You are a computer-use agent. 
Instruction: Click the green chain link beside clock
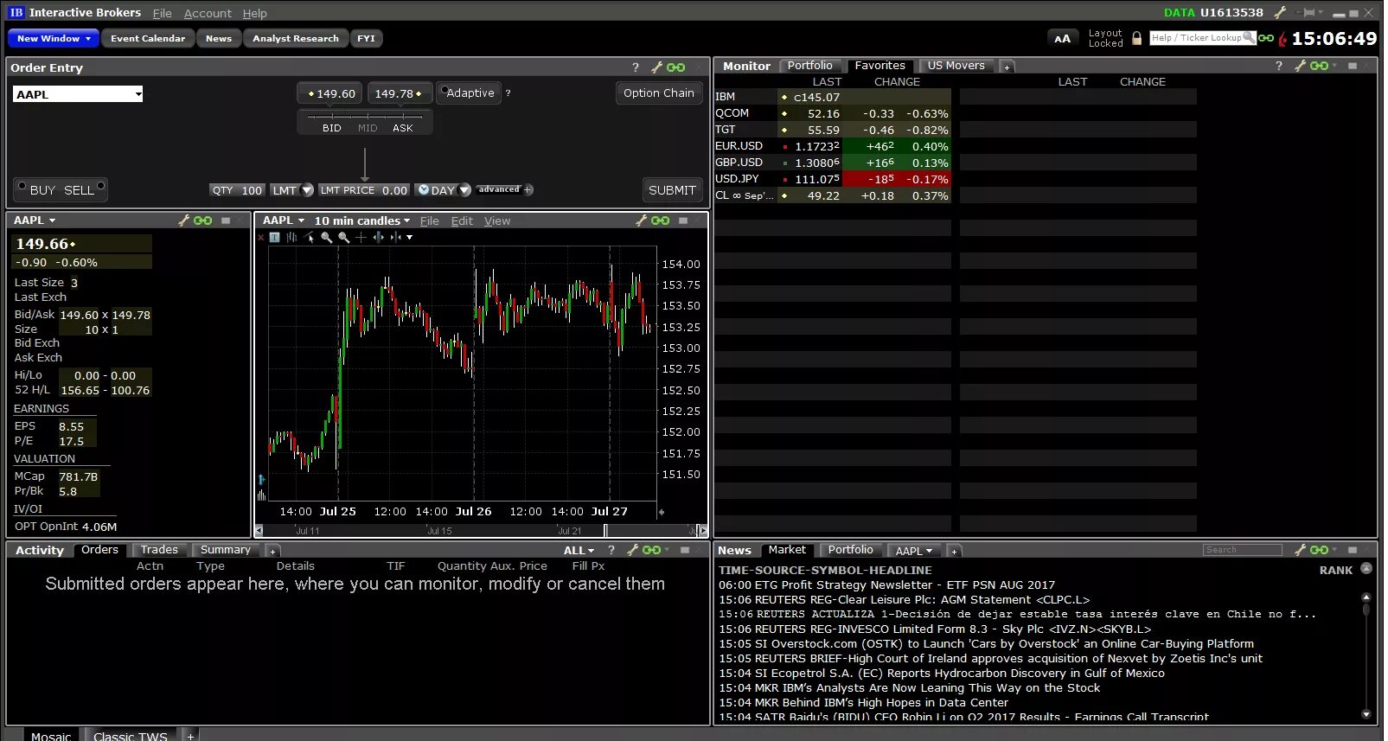coord(1266,38)
